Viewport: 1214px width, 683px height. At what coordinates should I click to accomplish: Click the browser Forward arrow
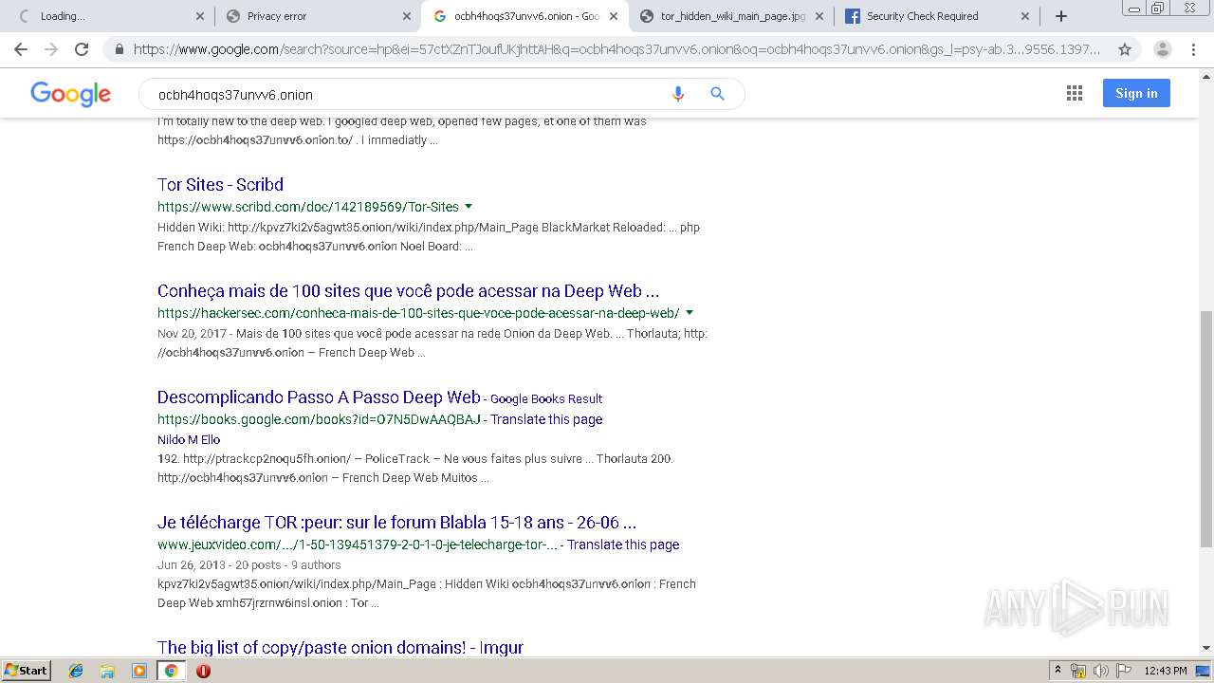(51, 49)
